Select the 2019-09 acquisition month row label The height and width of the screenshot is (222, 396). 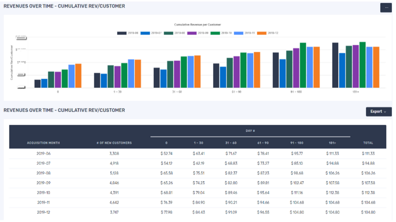pos(43,183)
